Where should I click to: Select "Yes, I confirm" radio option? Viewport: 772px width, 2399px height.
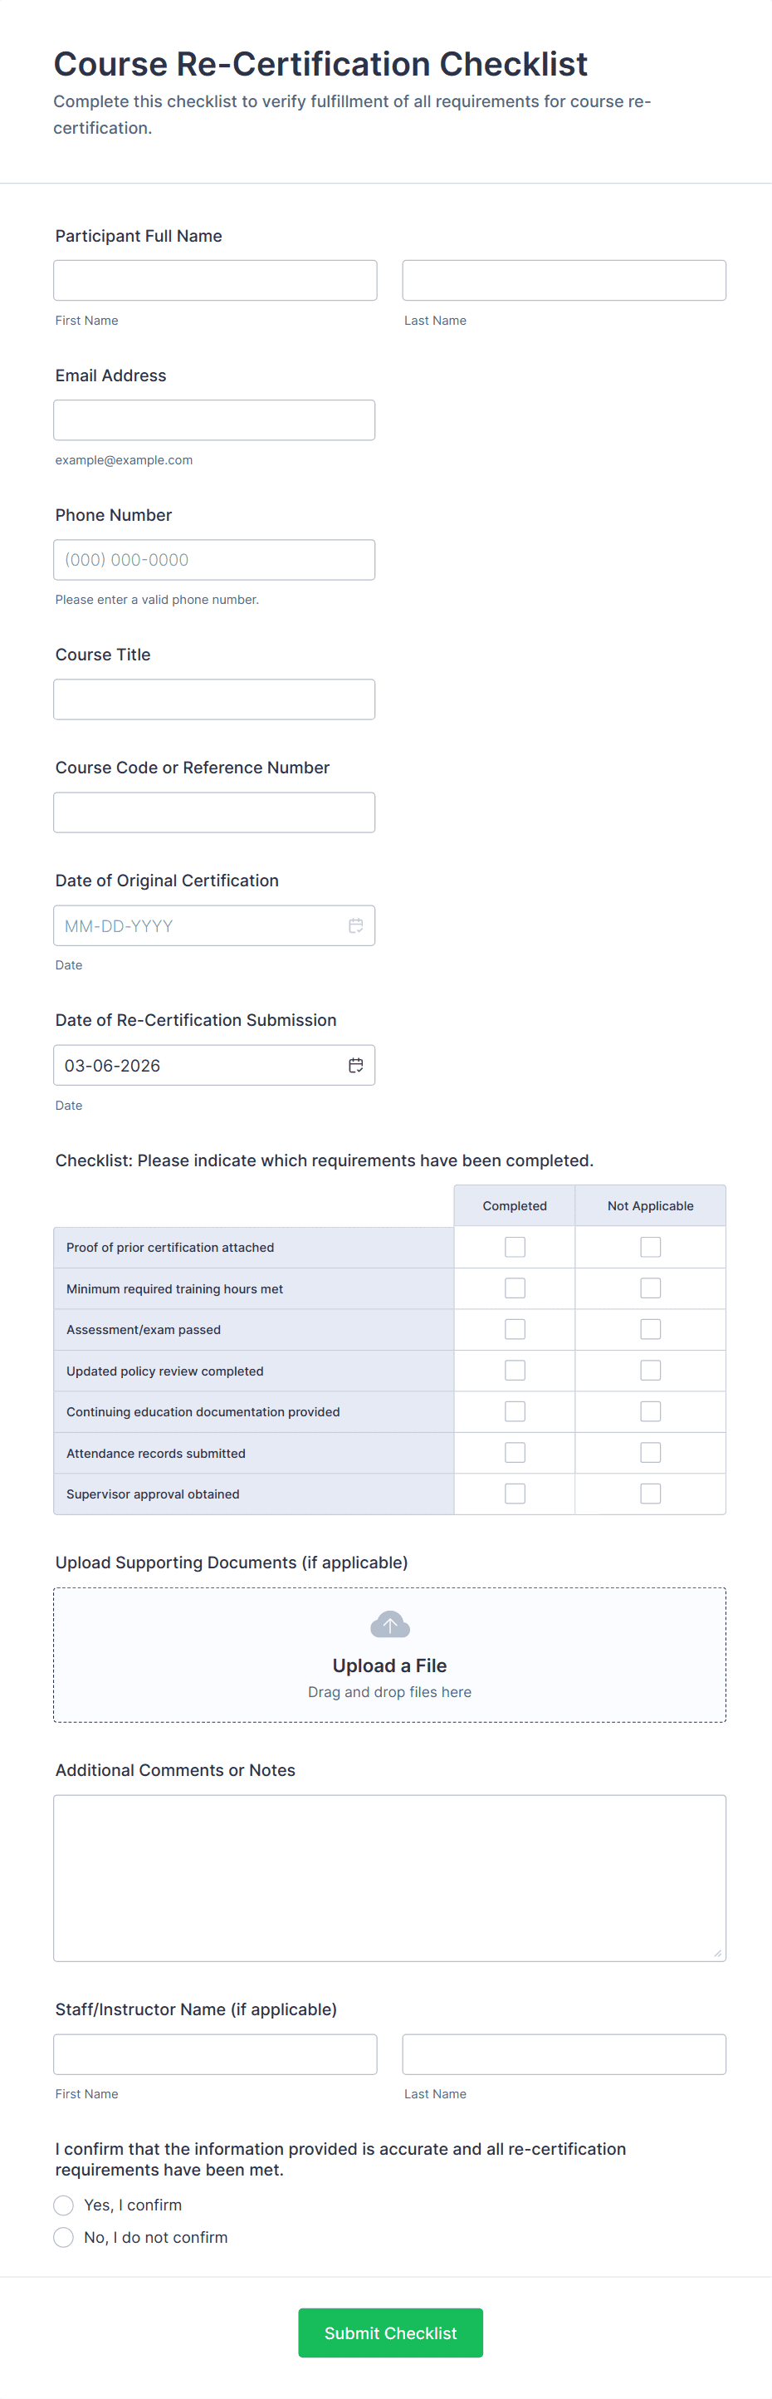(64, 2205)
